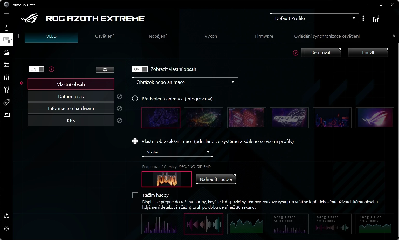
Task: Click the ROG AZOTH EXTREME title
Action: [95, 19]
